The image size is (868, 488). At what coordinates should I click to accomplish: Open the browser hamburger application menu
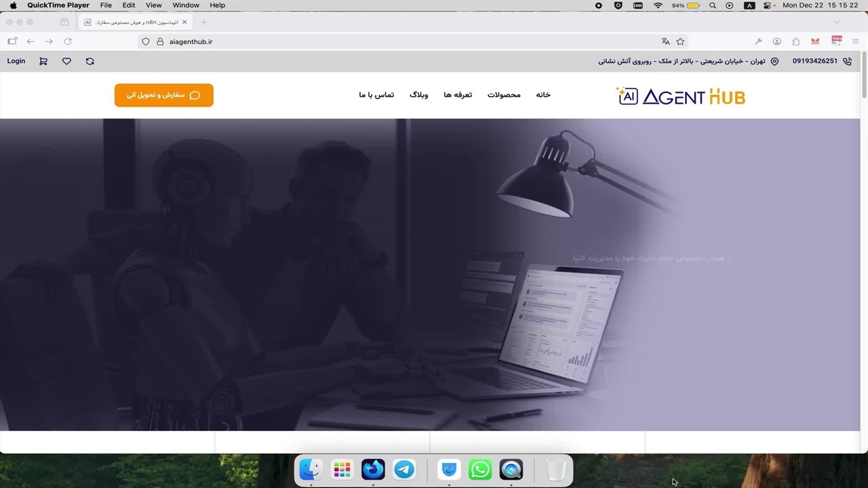pos(855,41)
